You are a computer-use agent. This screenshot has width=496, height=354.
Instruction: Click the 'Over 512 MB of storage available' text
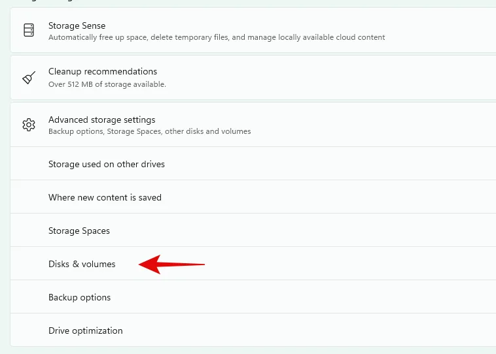click(x=107, y=84)
